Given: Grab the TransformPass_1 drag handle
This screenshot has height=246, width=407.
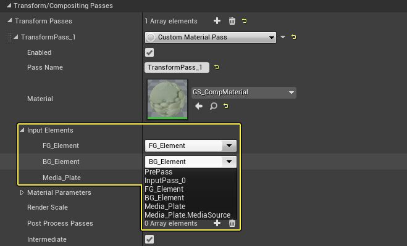Looking at the screenshot, I should 10,38.
